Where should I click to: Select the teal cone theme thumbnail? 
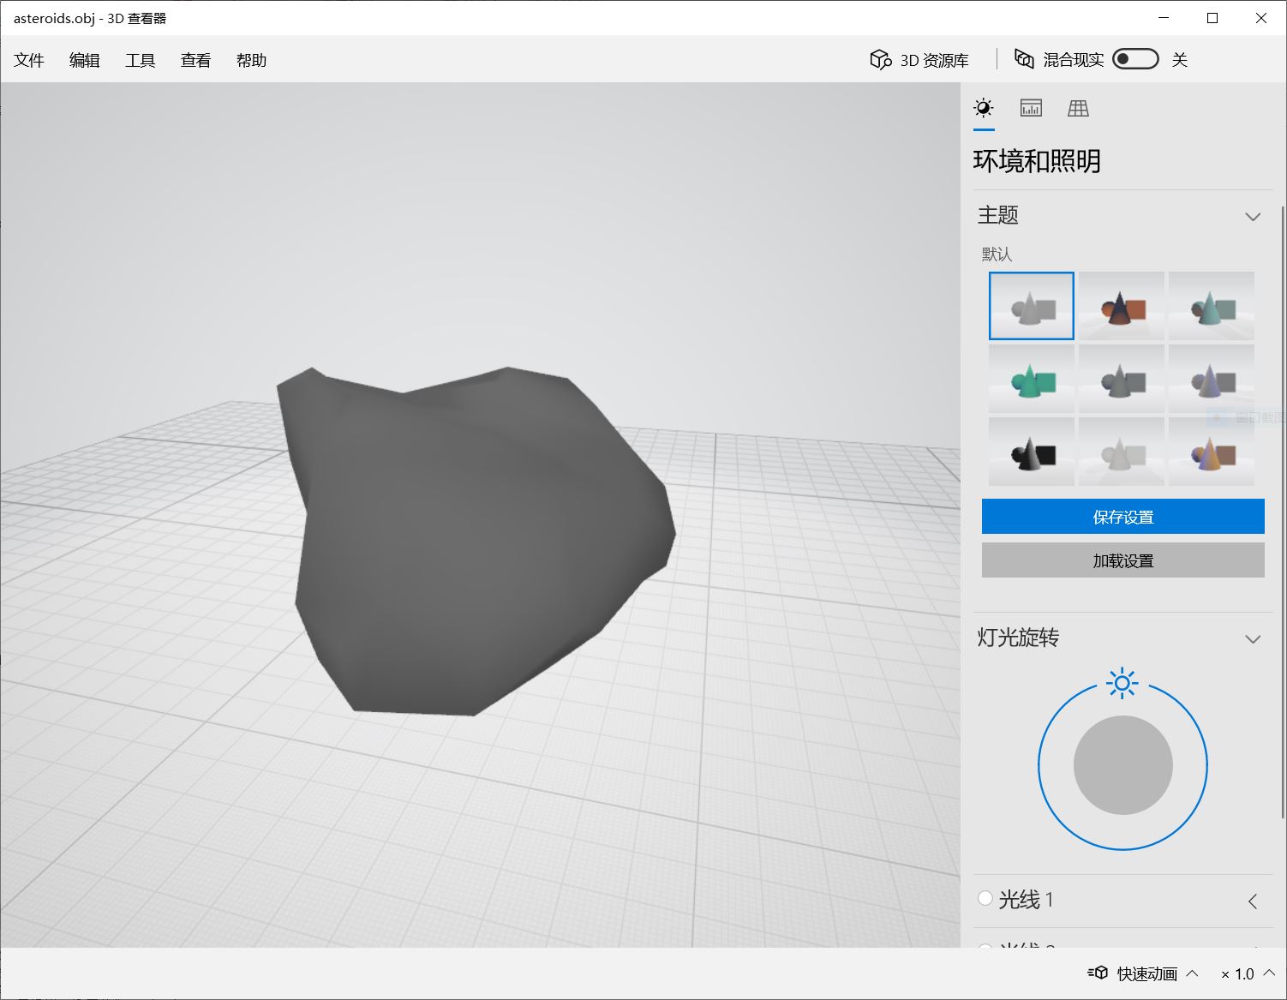[x=1212, y=306]
